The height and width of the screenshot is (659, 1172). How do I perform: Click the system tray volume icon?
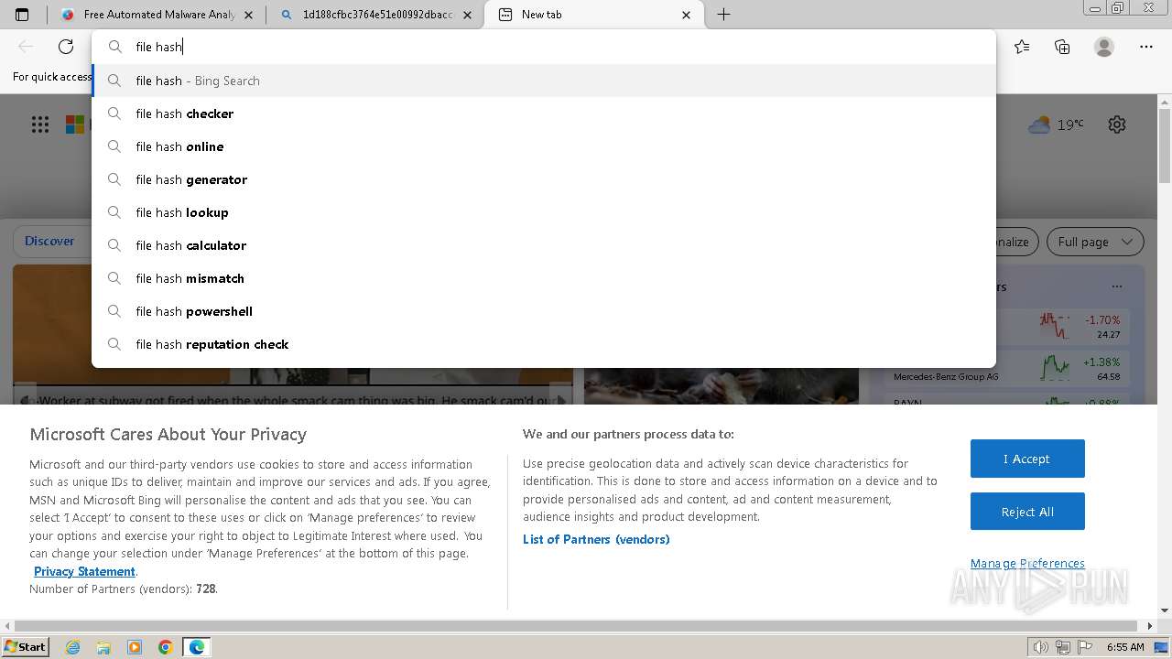coord(1041,647)
